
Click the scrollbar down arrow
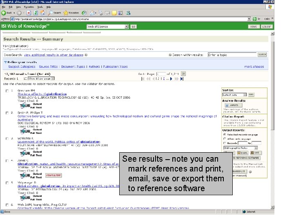(272, 207)
